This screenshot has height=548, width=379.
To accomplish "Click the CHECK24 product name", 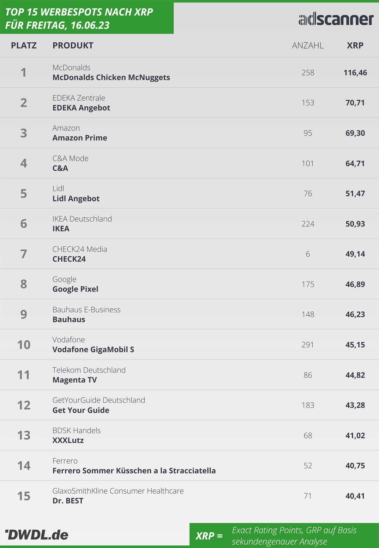I will 69,259.
